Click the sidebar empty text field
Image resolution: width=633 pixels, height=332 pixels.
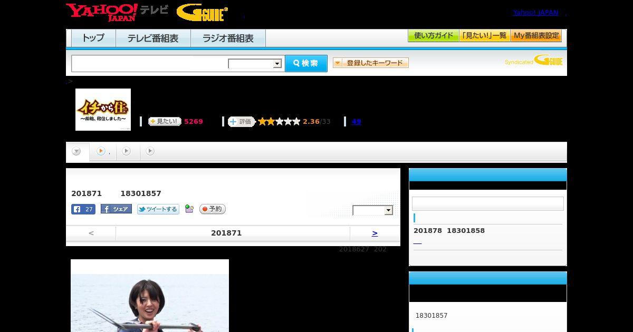click(x=488, y=204)
